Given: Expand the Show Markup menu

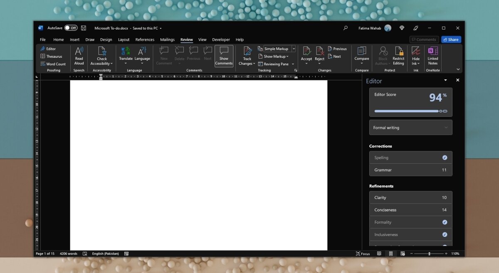Looking at the screenshot, I should pyautogui.click(x=274, y=56).
